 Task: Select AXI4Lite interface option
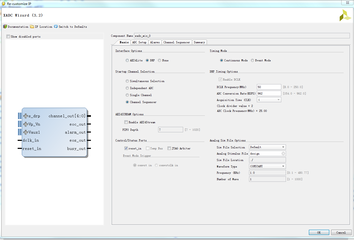tap(127, 60)
